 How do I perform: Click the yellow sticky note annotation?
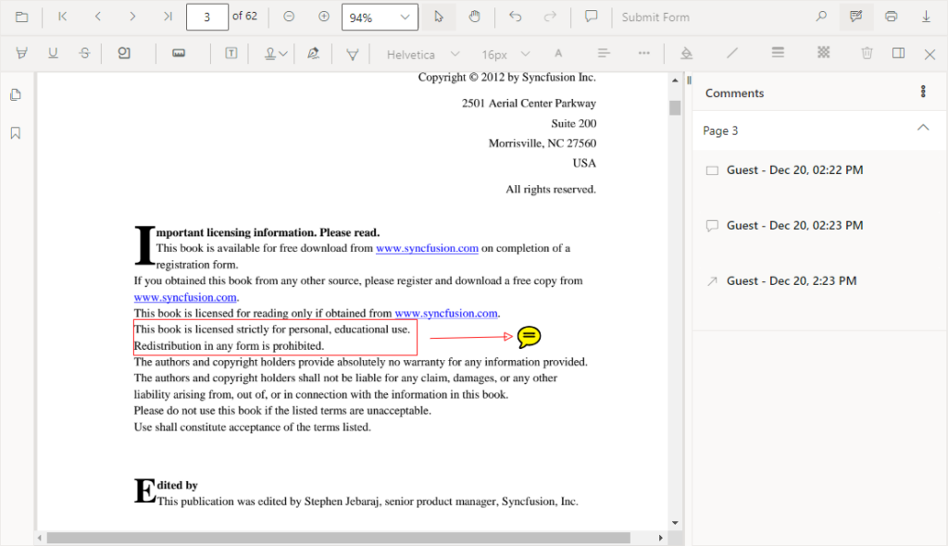click(529, 337)
